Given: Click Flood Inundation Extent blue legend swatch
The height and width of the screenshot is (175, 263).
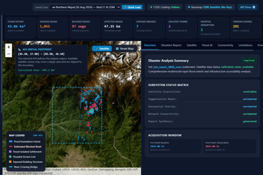Looking at the screenshot, I should click(10, 141).
